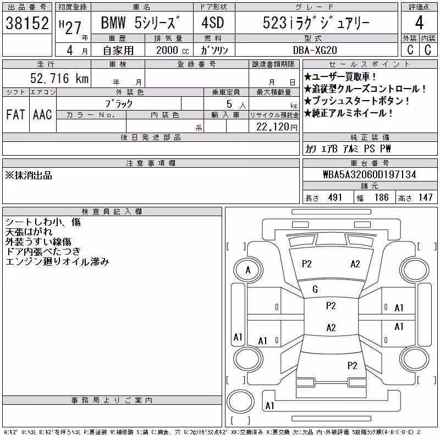Click the 検査員記入欄 section header

pos(112,212)
